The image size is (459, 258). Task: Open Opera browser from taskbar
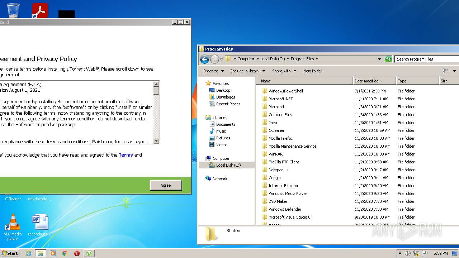click(77, 253)
